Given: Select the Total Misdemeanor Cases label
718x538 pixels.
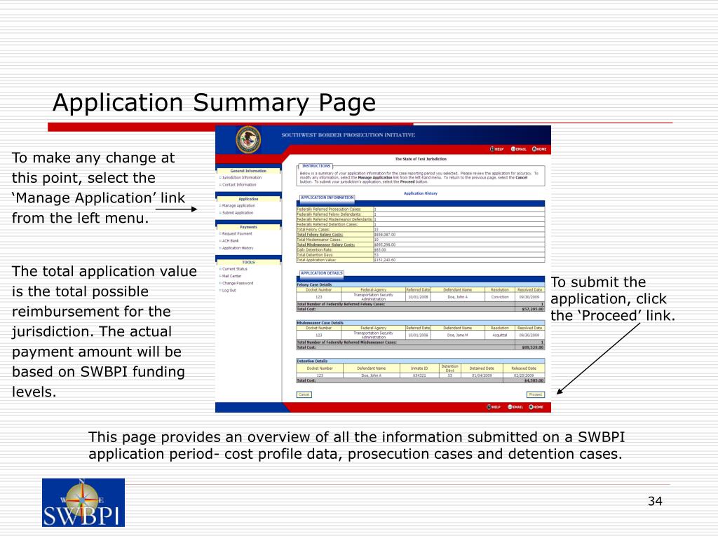Looking at the screenshot, I should [319, 240].
